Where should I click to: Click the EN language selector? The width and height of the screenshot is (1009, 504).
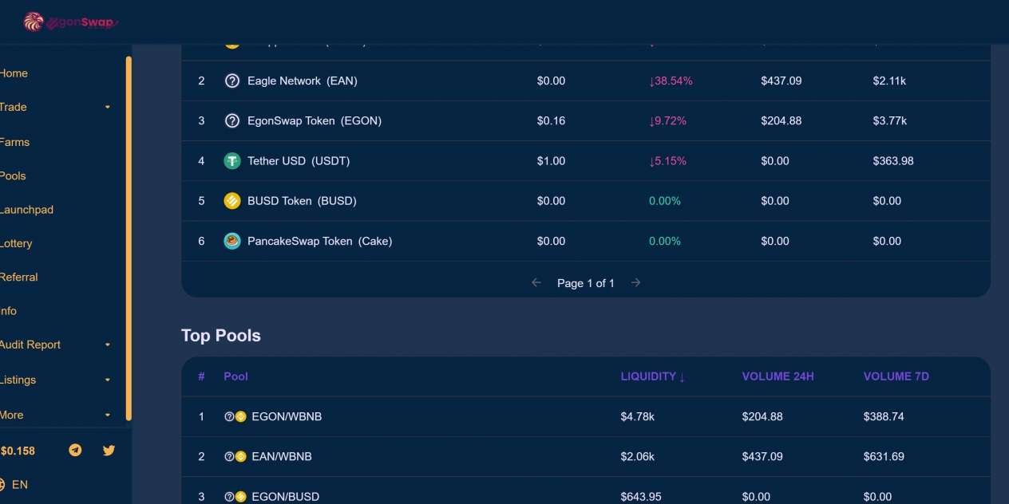point(20,484)
